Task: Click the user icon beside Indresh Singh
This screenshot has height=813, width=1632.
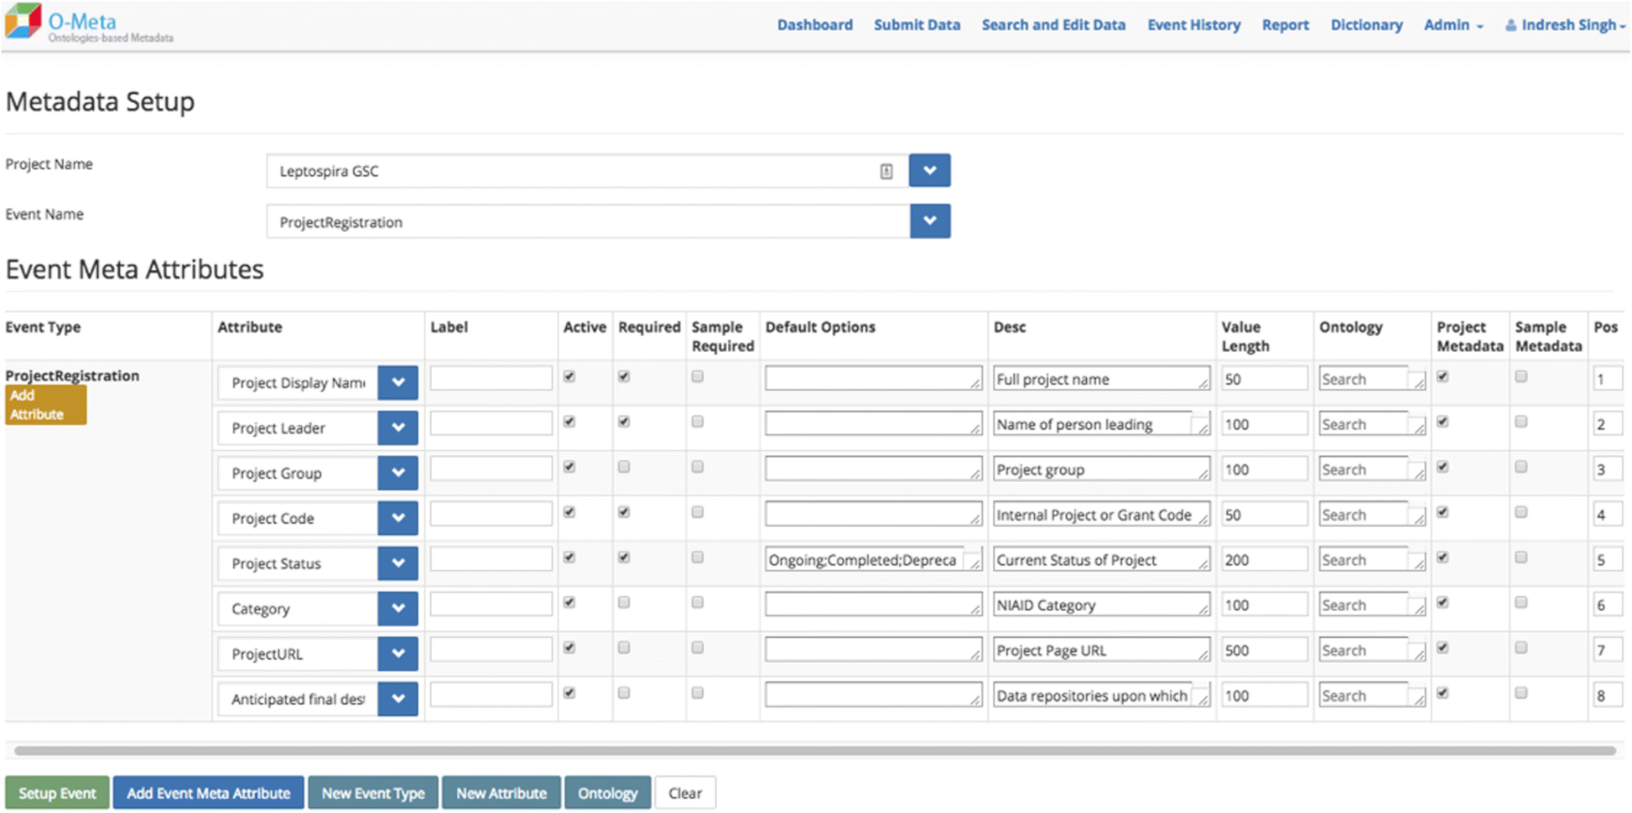Action: [x=1510, y=25]
